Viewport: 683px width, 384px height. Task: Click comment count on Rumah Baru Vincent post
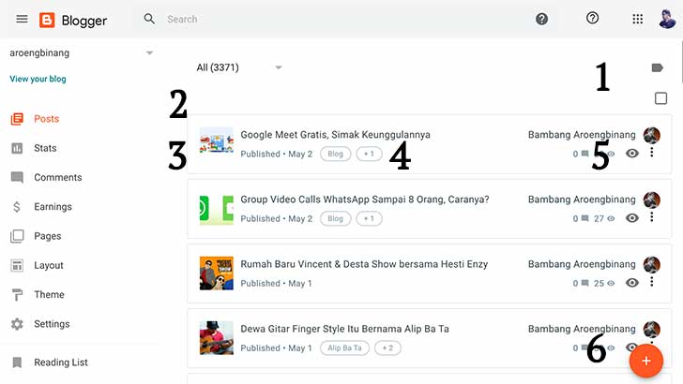pos(581,284)
